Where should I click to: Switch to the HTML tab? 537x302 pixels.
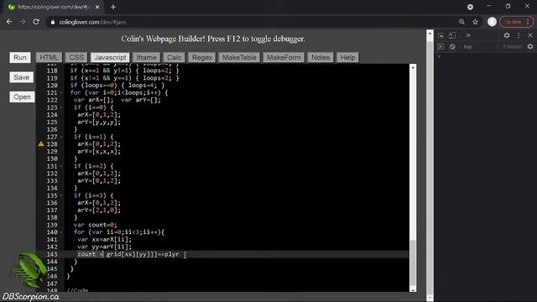[x=49, y=58]
